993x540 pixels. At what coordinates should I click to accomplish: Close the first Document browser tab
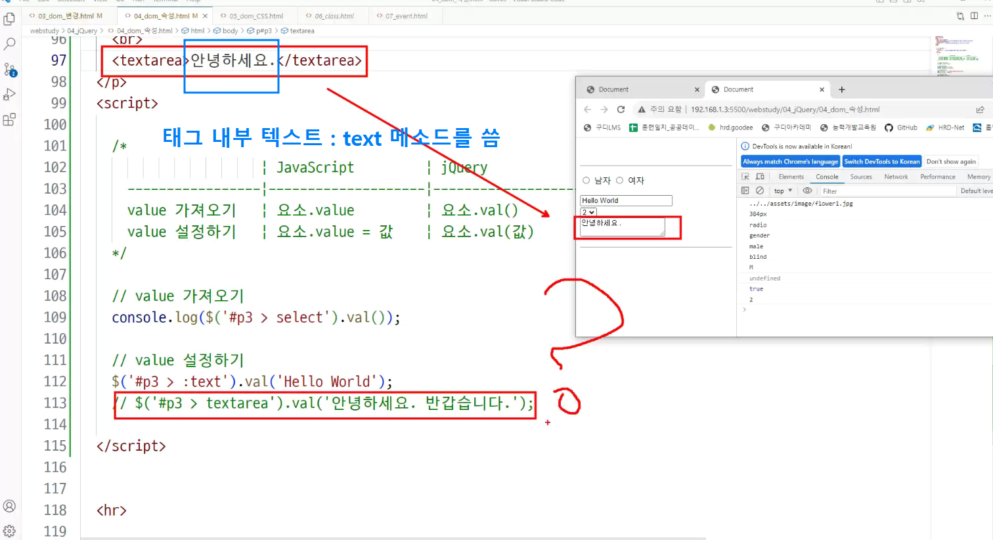coord(697,89)
